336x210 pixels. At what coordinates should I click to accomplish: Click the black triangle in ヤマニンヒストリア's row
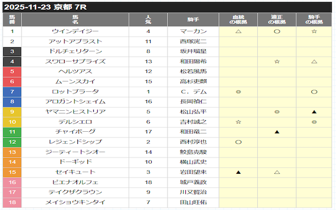pyautogui.click(x=313, y=112)
